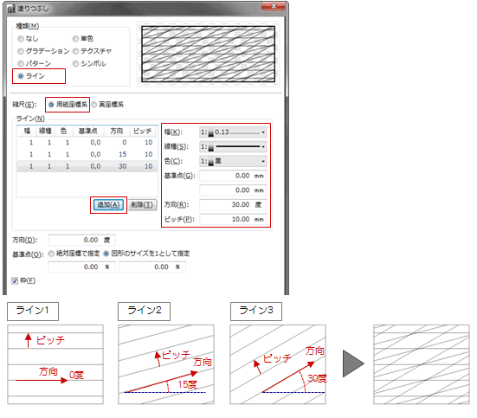
Task: Click the ピッチ input field
Action: coord(233,219)
